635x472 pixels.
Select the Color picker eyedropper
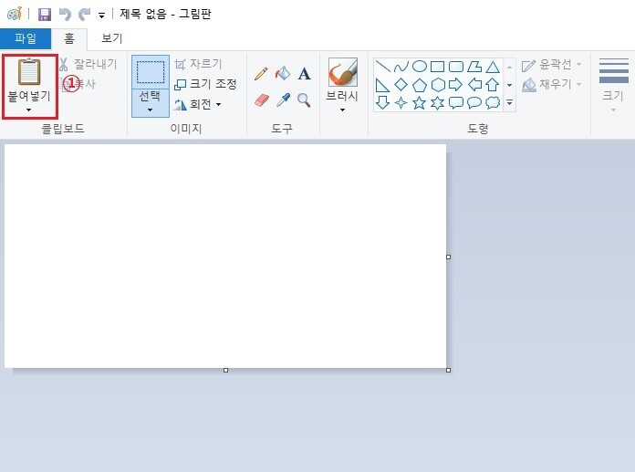coord(283,100)
